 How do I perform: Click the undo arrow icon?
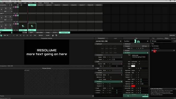(56, 35)
